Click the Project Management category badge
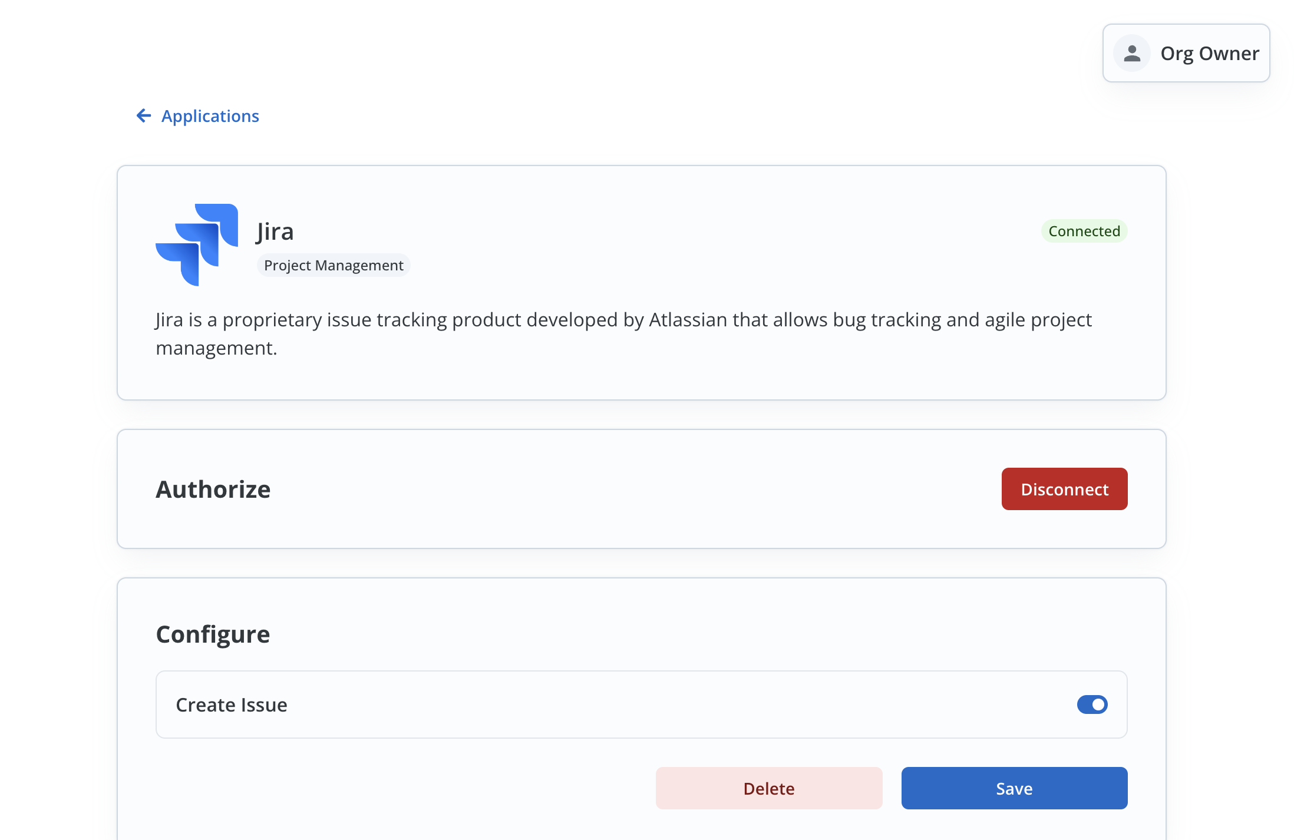 (x=334, y=265)
